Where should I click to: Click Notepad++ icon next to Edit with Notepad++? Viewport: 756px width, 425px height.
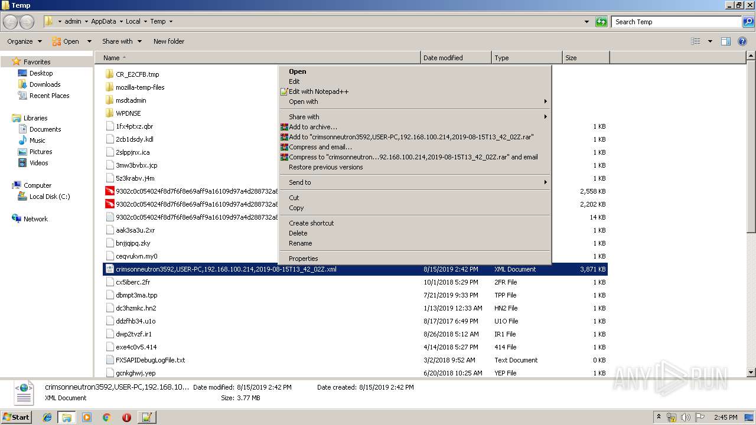point(284,91)
